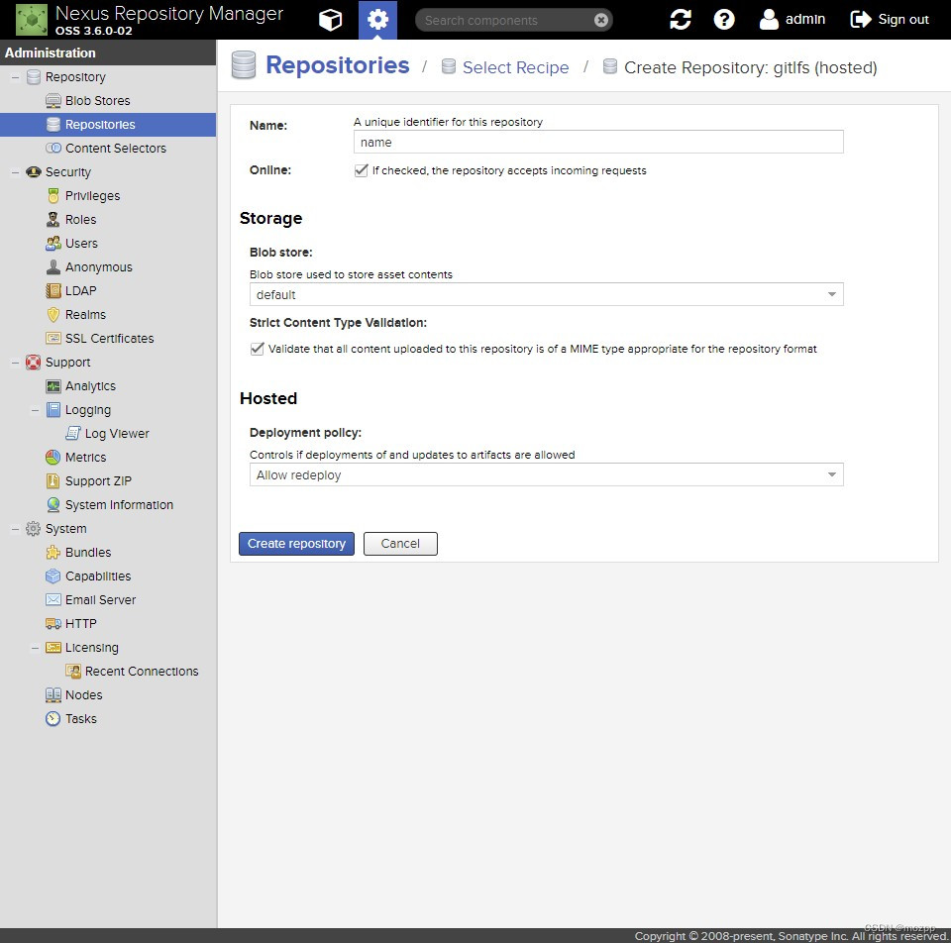The height and width of the screenshot is (943, 951).
Task: Click the Roles icon in sidebar
Action: [53, 220]
